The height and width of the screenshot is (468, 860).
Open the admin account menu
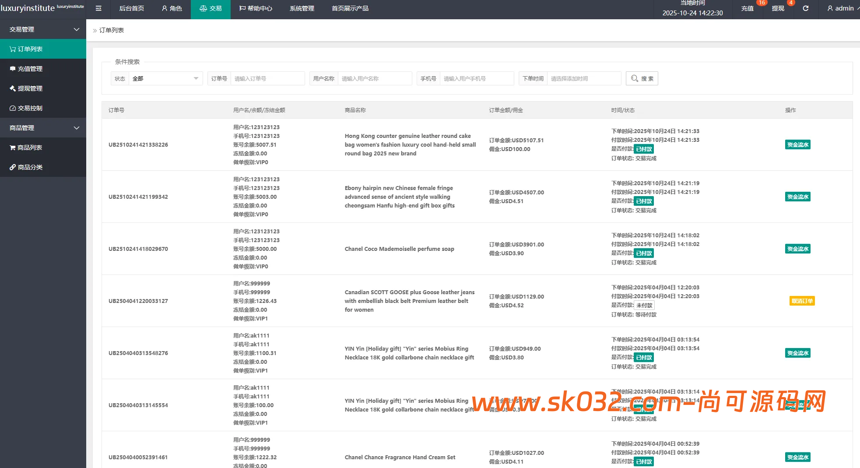coord(839,8)
